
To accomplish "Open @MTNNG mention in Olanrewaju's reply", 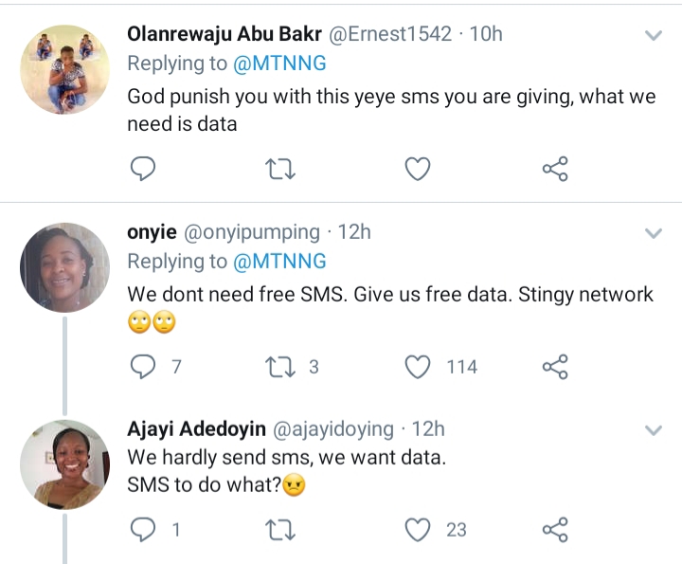I will pyautogui.click(x=279, y=64).
